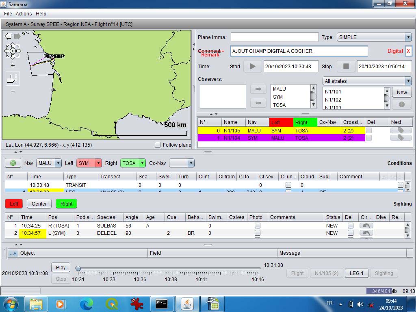The width and height of the screenshot is (416, 312).
Task: Toggle Photo checkbox for SULBAS sighting
Action: click(257, 226)
